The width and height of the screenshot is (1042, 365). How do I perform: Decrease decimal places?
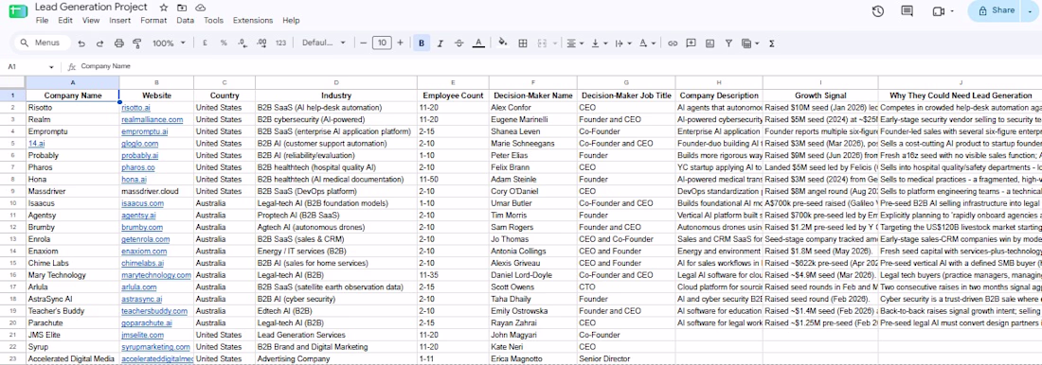pos(243,43)
